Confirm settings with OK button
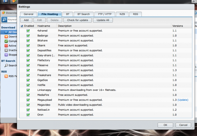The image size is (197, 136). pyautogui.click(x=165, y=125)
